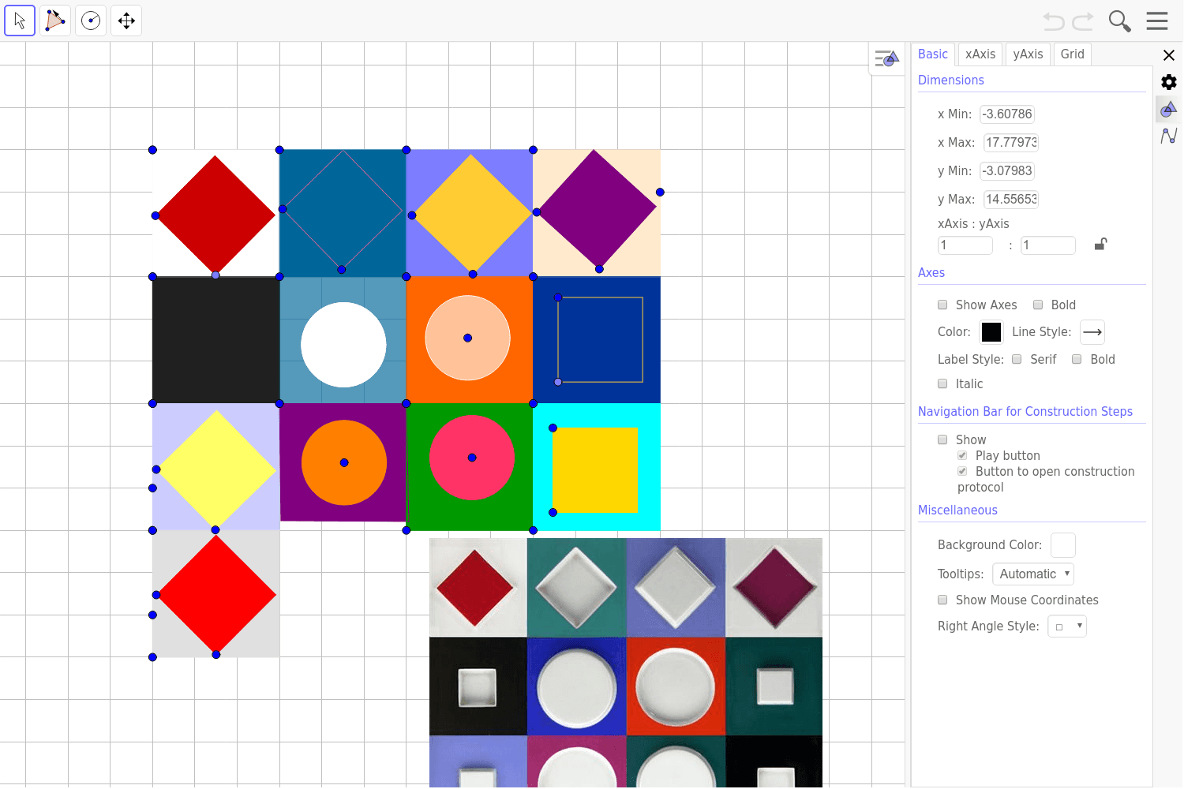Enable Show navigation bar checkbox
The width and height of the screenshot is (1184, 789).
(x=942, y=439)
